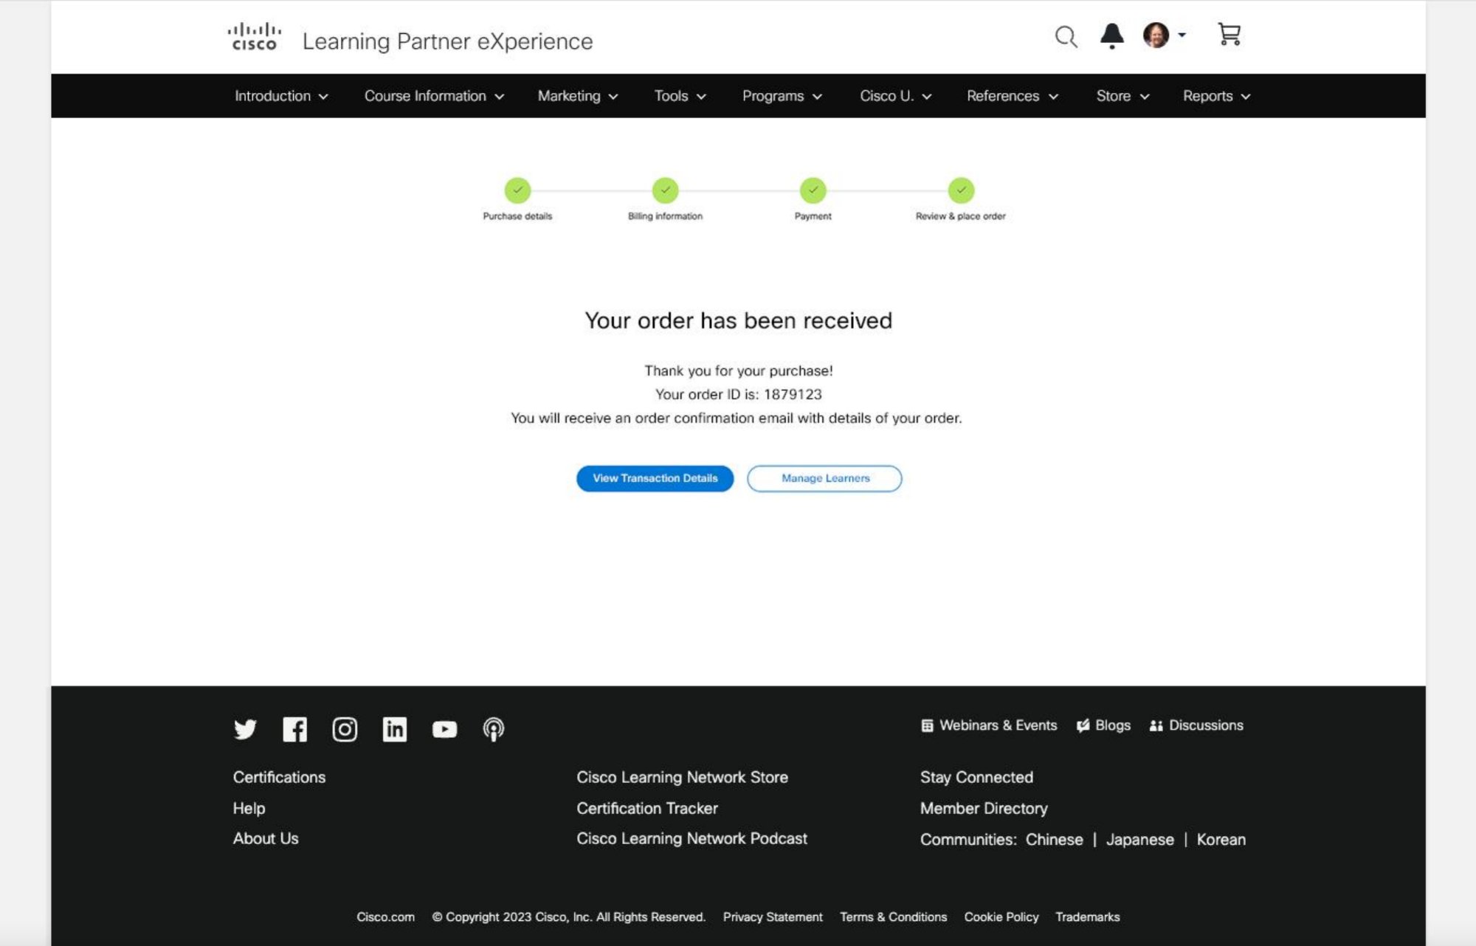Expand the Course Information menu
The height and width of the screenshot is (946, 1476).
tap(434, 96)
